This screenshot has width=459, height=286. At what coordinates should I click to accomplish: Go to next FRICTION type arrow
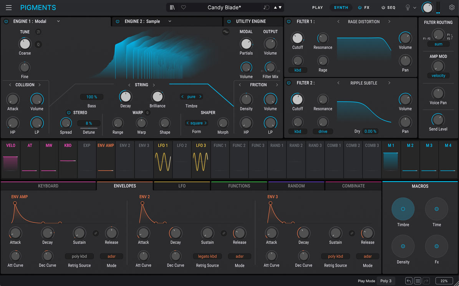277,85
